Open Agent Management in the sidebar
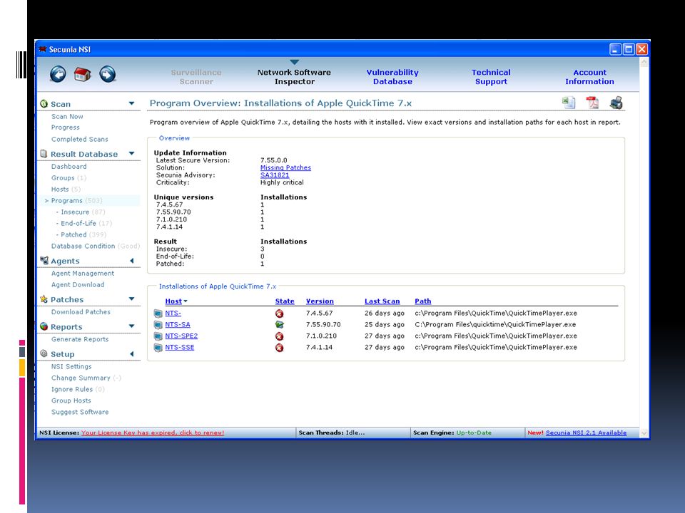685x513 pixels. coord(83,274)
